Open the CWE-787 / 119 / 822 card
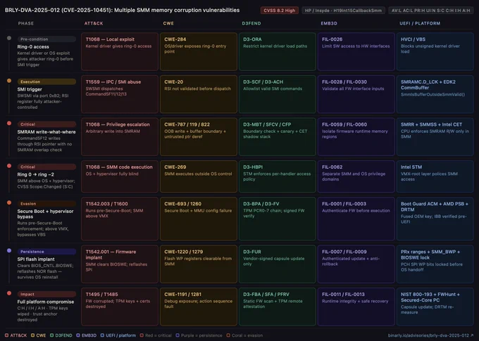479x341 pixels. (199, 136)
